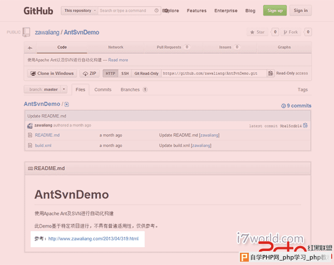Click the Star icon
Viewport: 334px width, 265px height.
252,32
